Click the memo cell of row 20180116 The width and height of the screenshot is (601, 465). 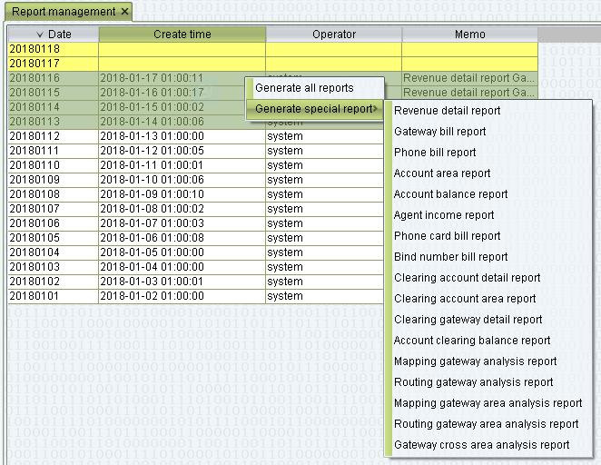pyautogui.click(x=470, y=78)
